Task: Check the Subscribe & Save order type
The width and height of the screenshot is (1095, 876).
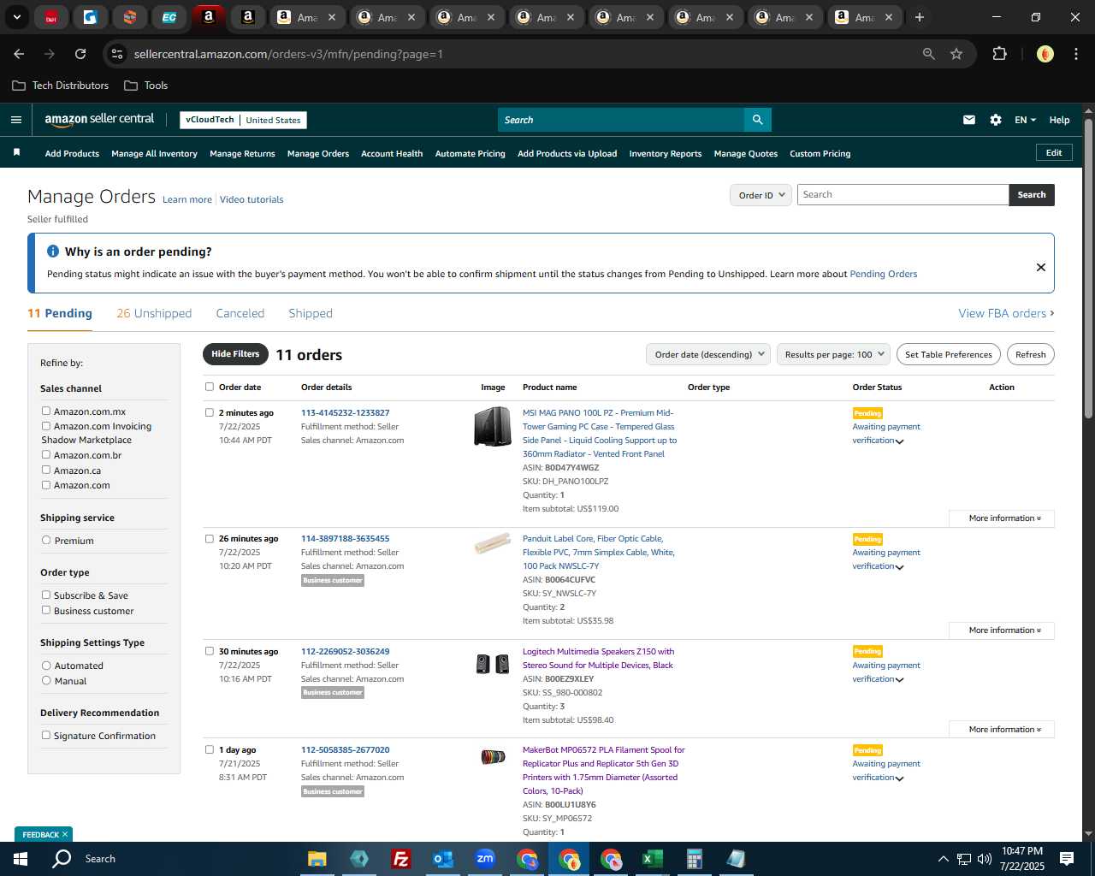Action: click(46, 595)
